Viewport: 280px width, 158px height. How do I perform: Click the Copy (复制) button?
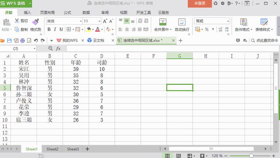click(x=21, y=29)
